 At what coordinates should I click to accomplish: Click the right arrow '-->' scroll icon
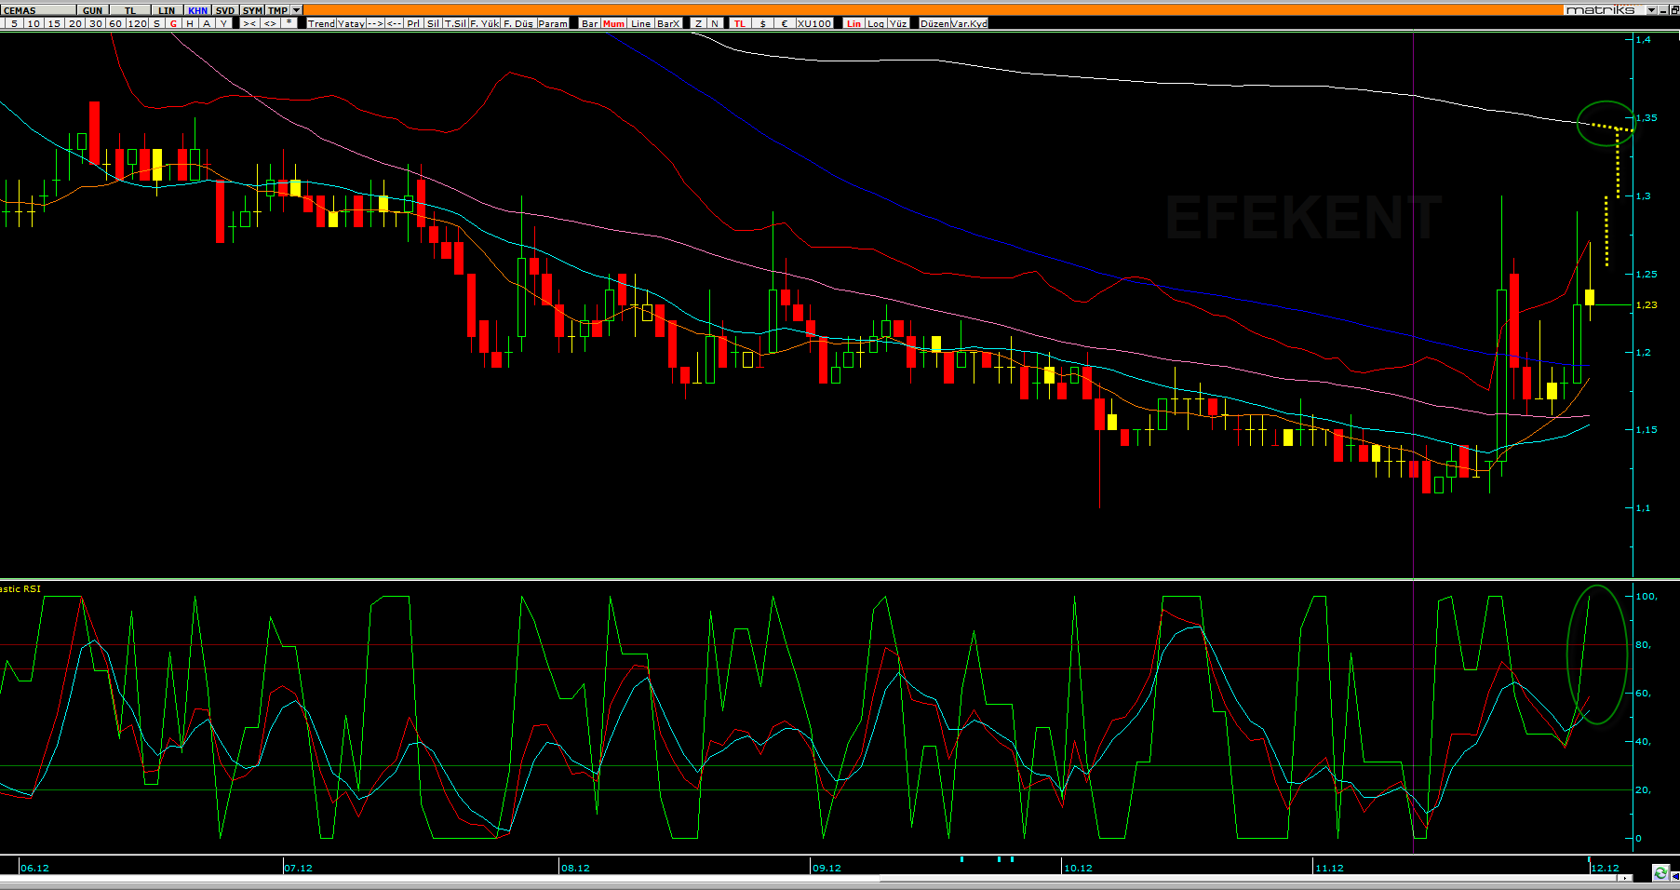[x=375, y=23]
